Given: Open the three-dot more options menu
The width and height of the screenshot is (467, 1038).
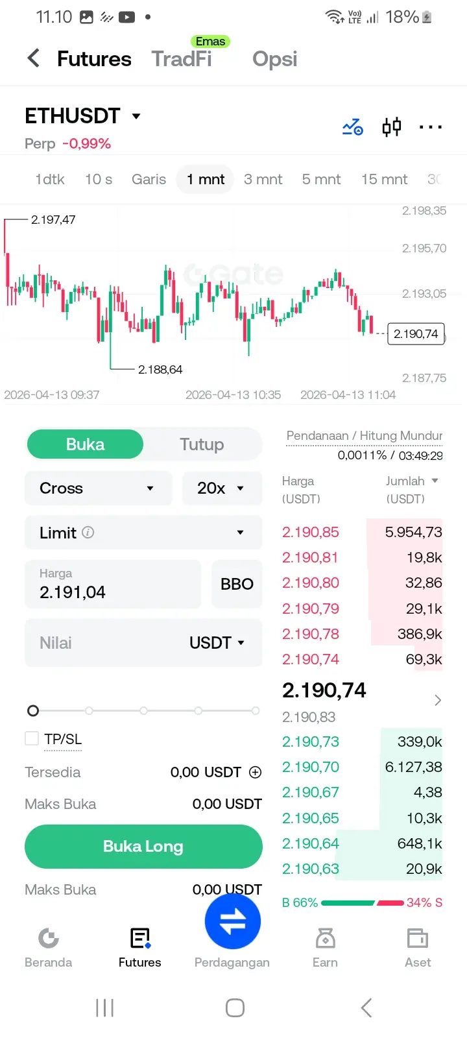Looking at the screenshot, I should click(431, 127).
